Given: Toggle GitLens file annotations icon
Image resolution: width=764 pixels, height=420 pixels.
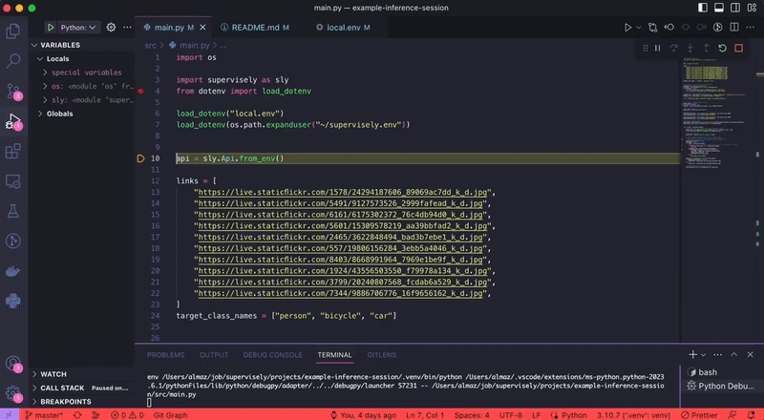Looking at the screenshot, I should click(718, 28).
